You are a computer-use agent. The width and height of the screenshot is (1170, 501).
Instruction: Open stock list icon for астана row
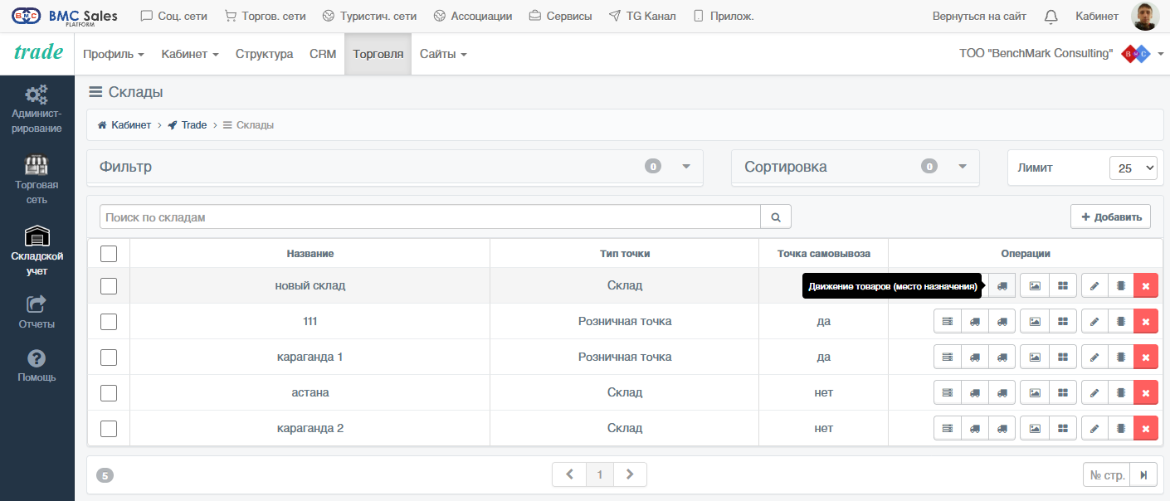click(948, 392)
